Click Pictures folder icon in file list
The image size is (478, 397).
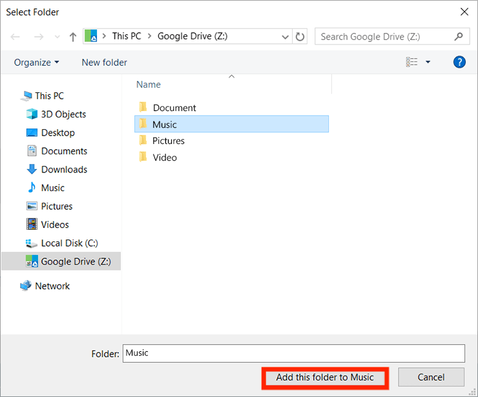coord(143,140)
